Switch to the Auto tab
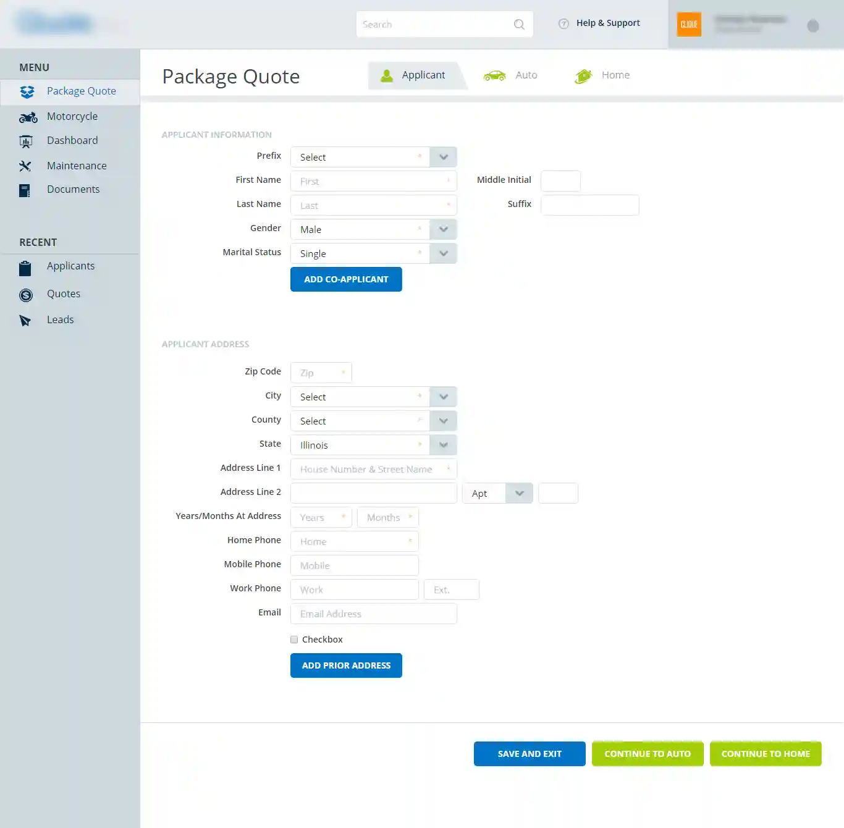The image size is (844, 828). [x=511, y=75]
